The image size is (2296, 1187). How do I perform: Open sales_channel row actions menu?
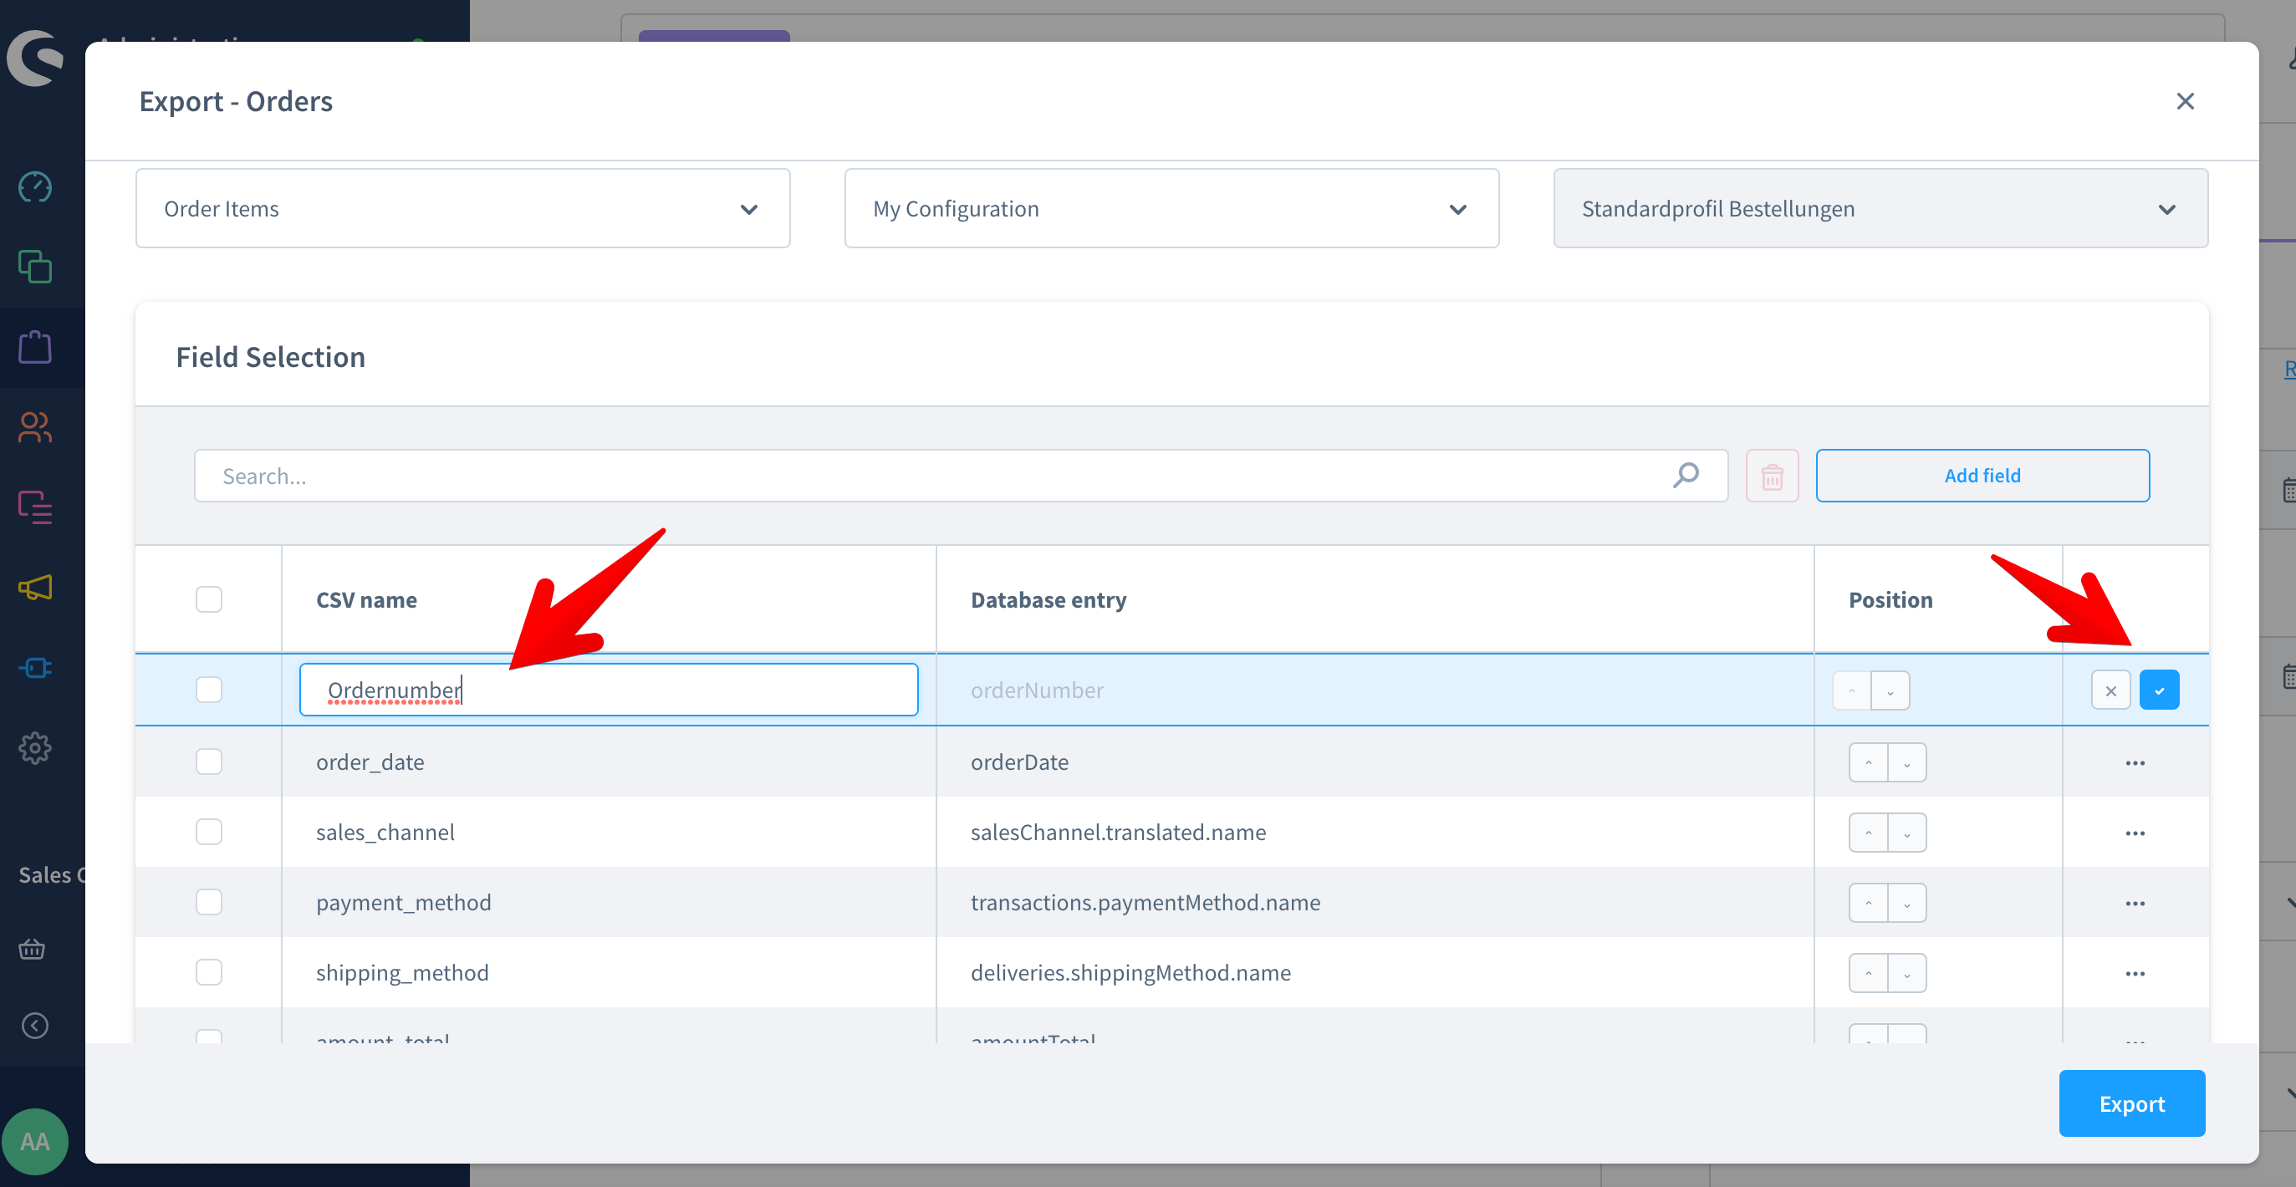coord(2135,833)
